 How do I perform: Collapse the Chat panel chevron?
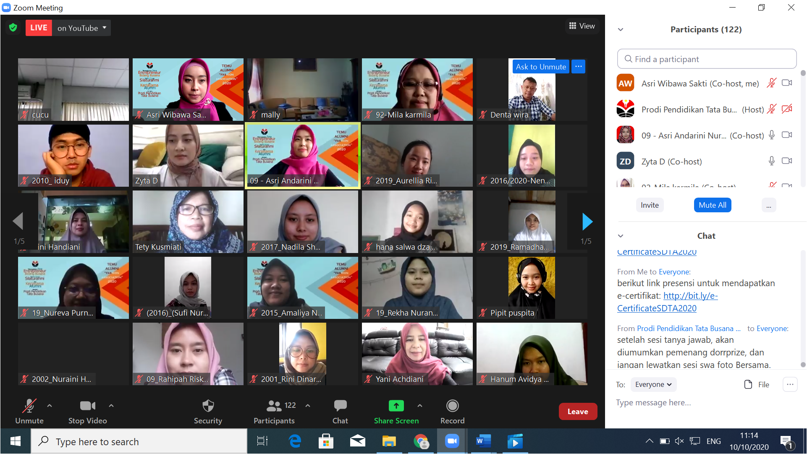pyautogui.click(x=621, y=236)
